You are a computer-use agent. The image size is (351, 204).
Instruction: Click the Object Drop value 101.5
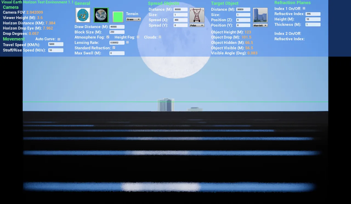click(x=246, y=37)
